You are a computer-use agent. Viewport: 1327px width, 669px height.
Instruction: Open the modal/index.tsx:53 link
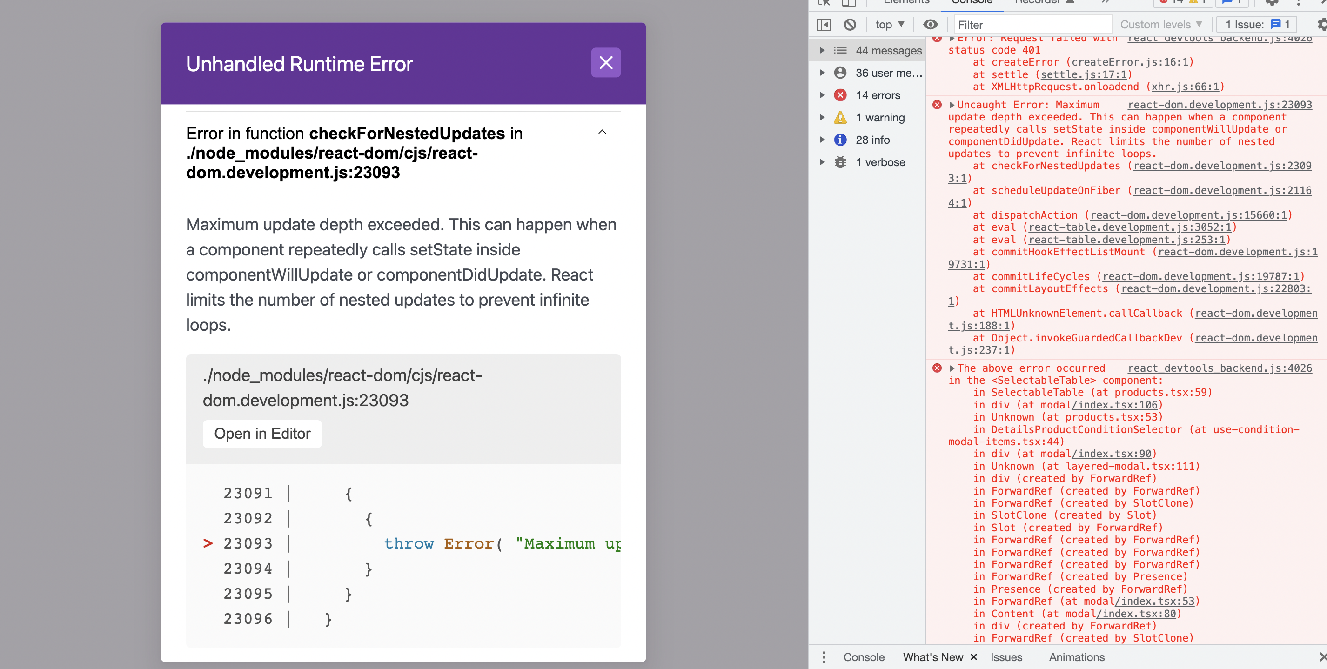[x=1154, y=602]
